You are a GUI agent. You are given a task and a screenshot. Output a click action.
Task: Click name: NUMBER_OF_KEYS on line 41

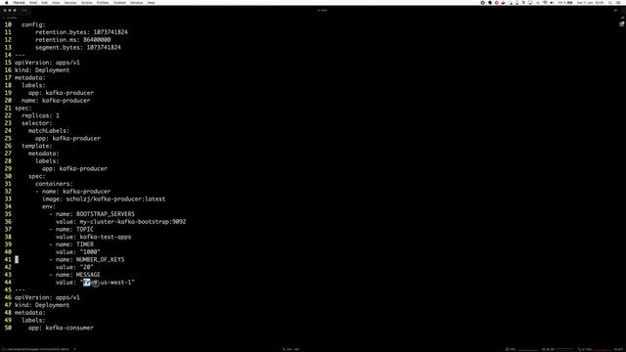click(90, 259)
